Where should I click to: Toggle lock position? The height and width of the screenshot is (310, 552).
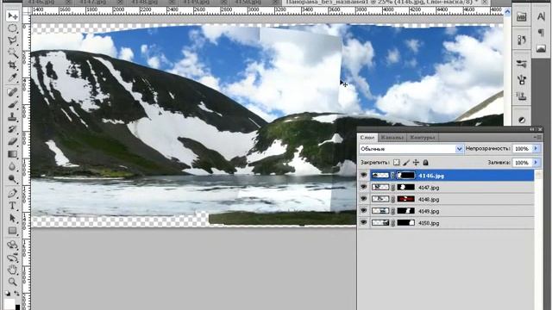[416, 163]
